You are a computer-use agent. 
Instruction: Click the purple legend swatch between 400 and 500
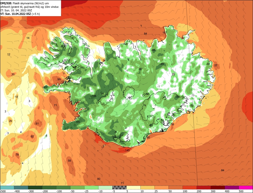(232, 187)
